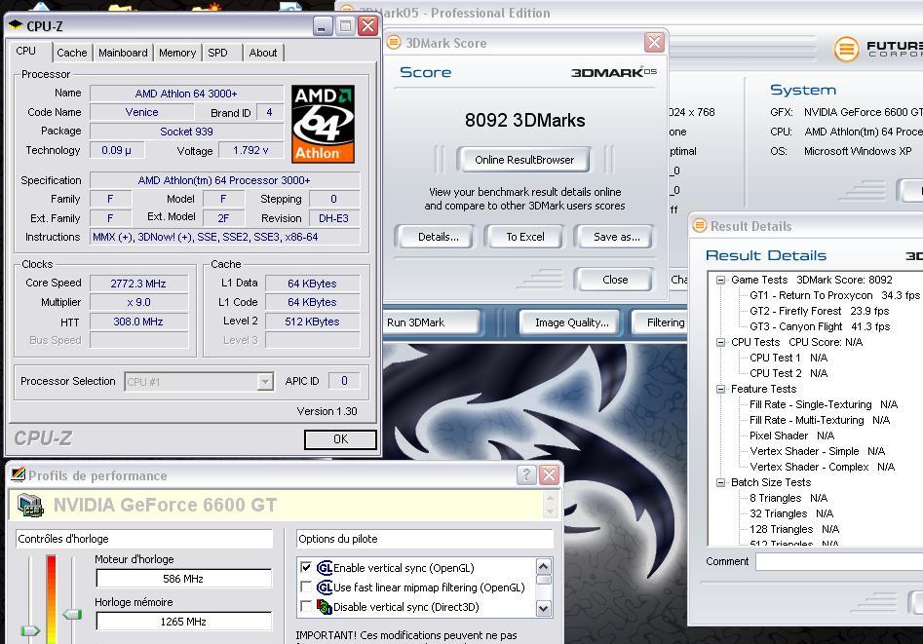Open the About tab in CPU-Z
This screenshot has height=644, width=923.
262,53
